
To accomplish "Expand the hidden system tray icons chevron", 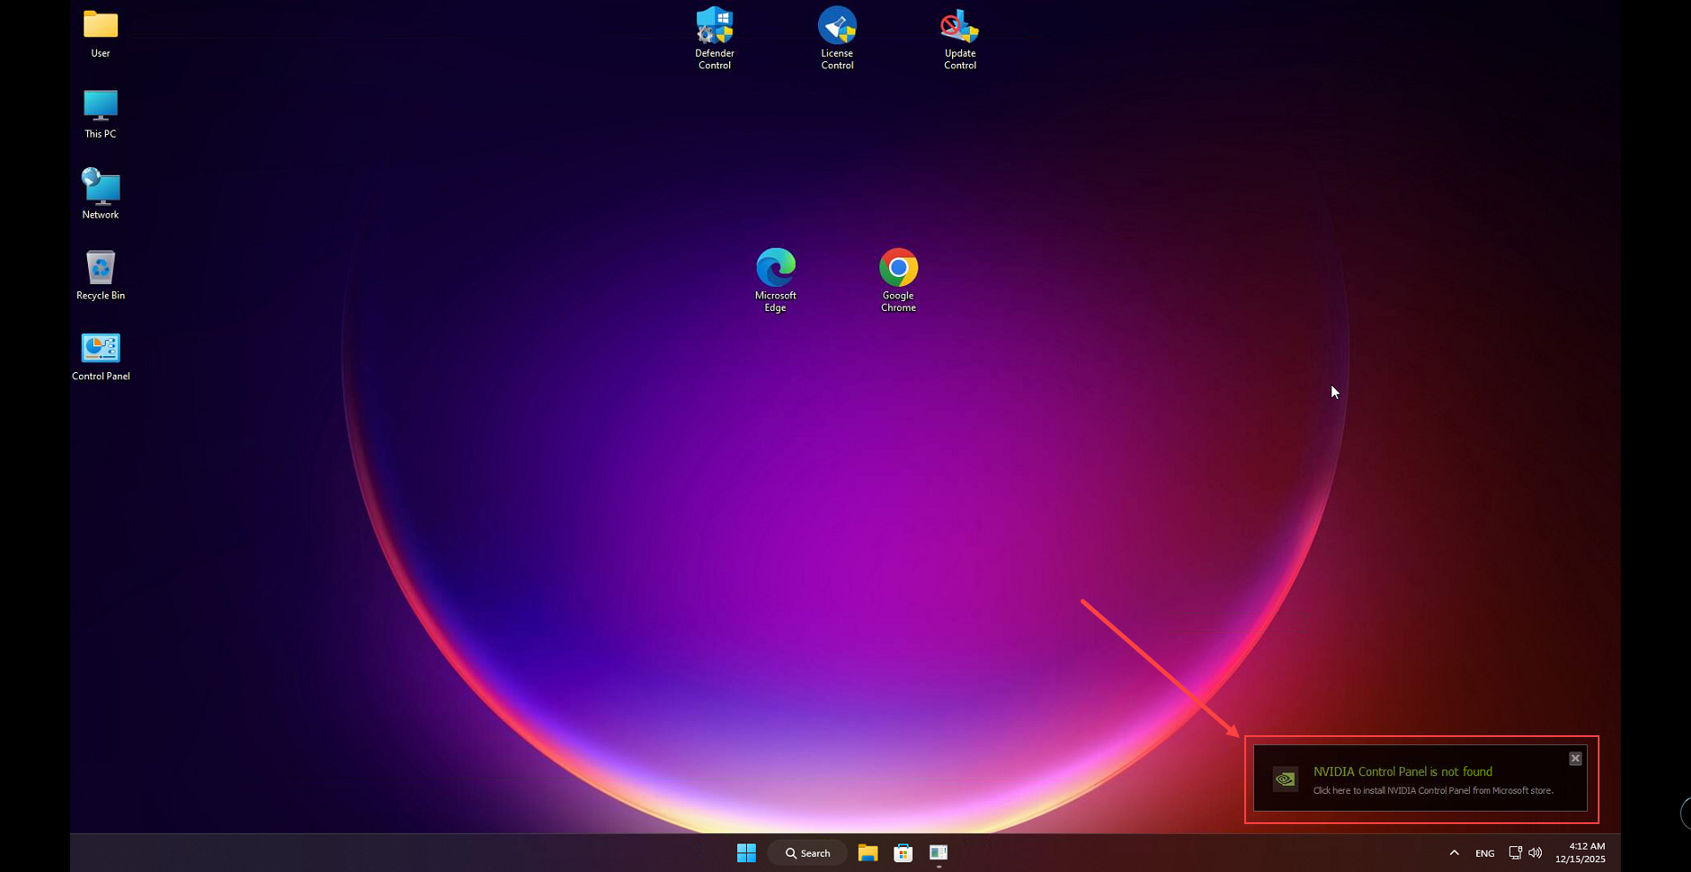I will (1454, 853).
